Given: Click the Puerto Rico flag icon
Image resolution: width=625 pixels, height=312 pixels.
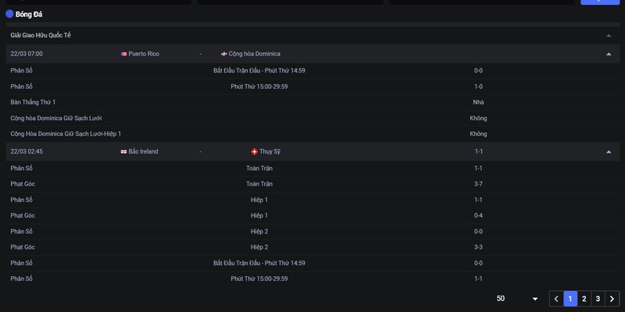Looking at the screenshot, I should [124, 54].
